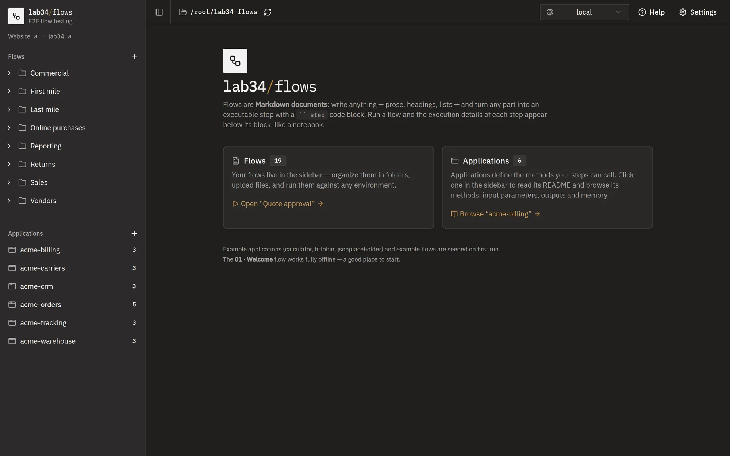Select the Commercial folder label

coord(49,73)
